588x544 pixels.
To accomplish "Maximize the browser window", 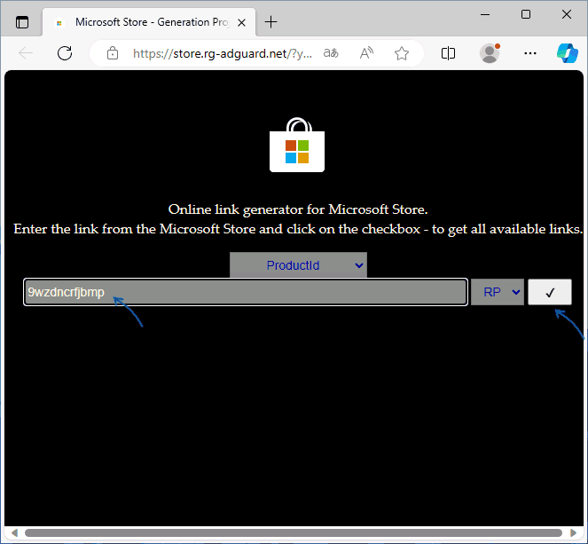I will click(x=526, y=14).
